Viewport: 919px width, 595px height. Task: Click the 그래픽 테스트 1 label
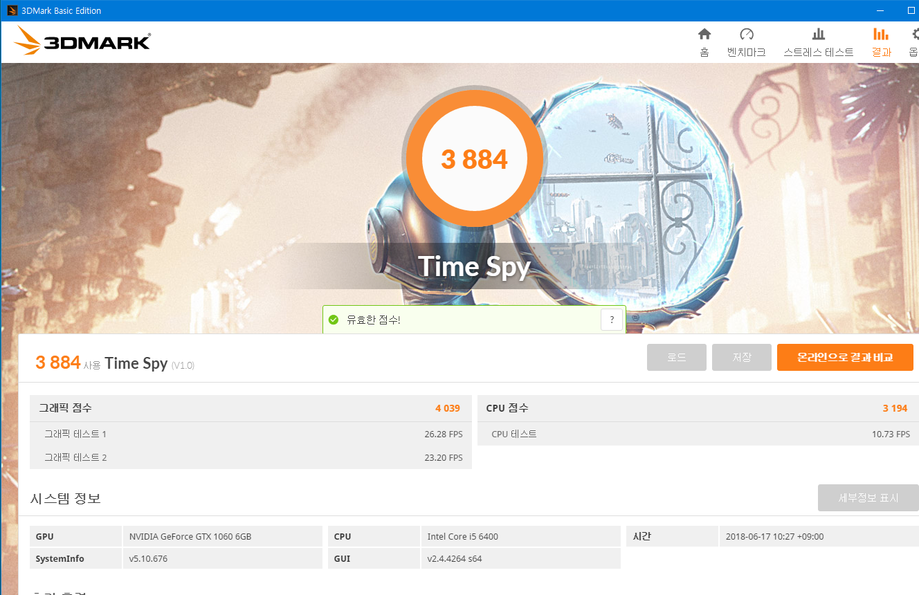click(75, 434)
